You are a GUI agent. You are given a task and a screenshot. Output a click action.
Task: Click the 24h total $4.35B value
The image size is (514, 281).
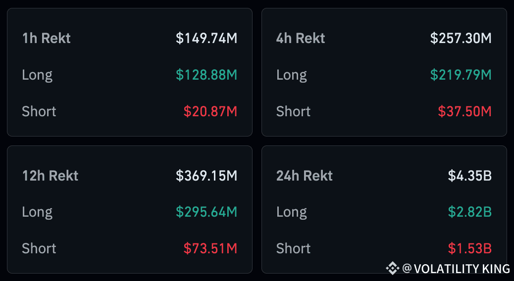470,176
